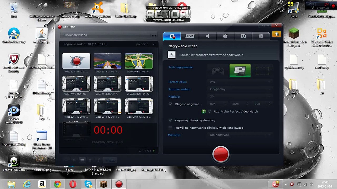Click the yellow key license icon
Viewport: 337px width, 189px height.
click(276, 34)
